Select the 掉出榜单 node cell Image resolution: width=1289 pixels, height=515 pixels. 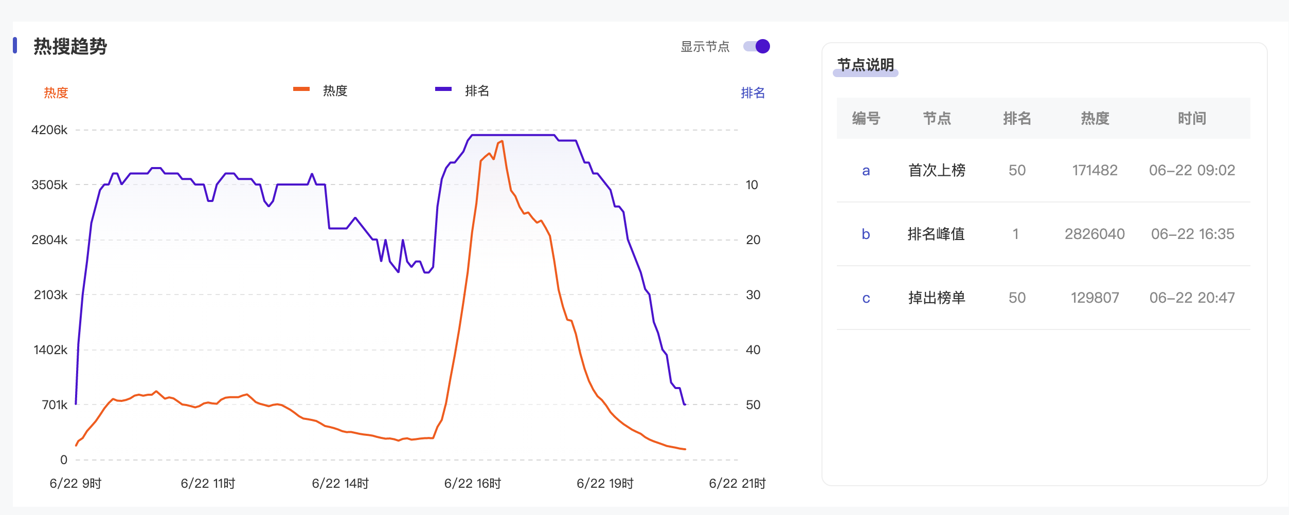point(937,298)
